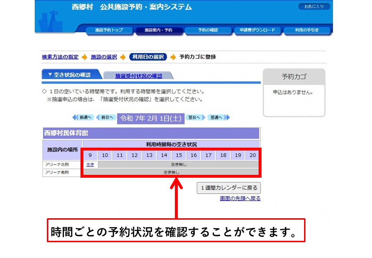The image size is (372, 258).
Task: Click 空き無し bar in アリーナ南側 row
Action: click(x=171, y=172)
